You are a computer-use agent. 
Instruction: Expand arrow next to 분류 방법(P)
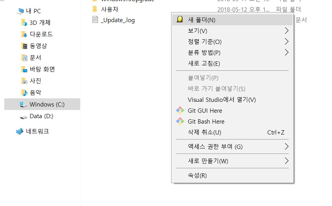tap(286, 52)
